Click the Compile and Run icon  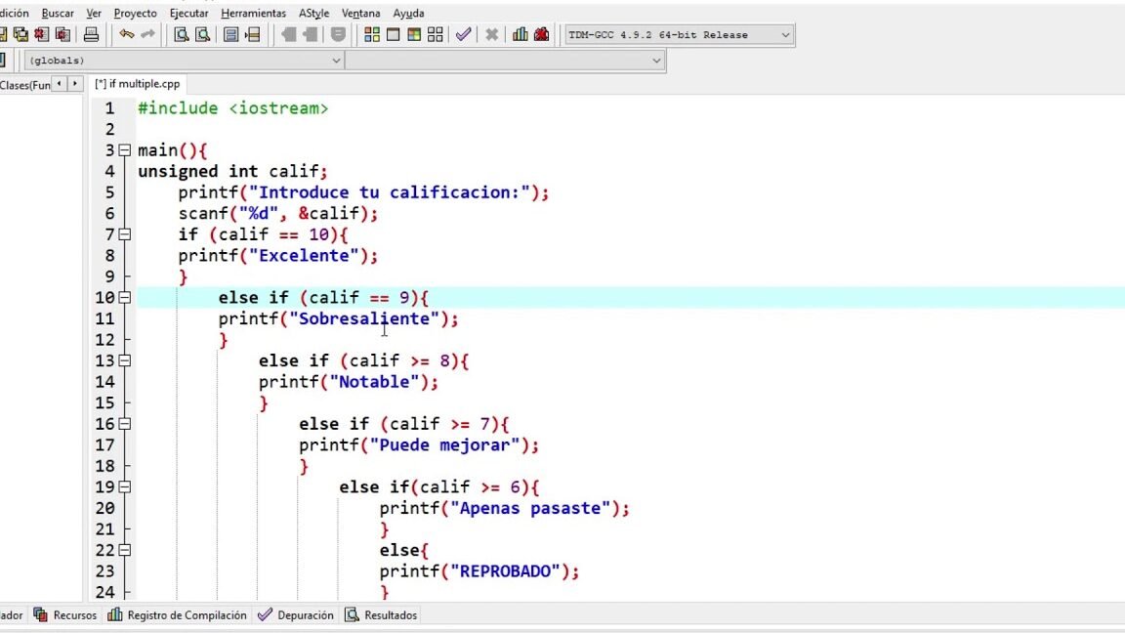(x=414, y=34)
